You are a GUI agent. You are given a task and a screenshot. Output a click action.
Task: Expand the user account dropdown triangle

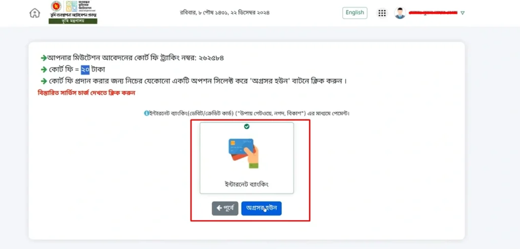[463, 13]
